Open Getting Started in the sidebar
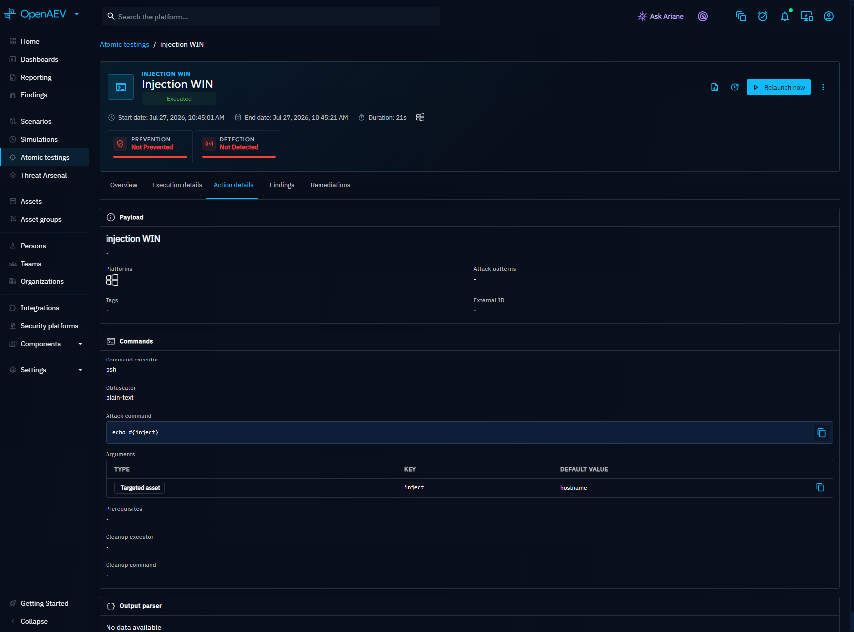This screenshot has height=632, width=854. click(45, 603)
